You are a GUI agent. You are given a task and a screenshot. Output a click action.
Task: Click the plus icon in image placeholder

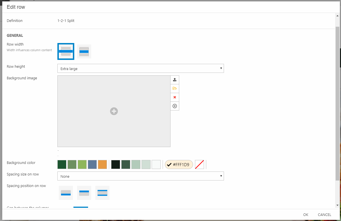[x=114, y=111]
